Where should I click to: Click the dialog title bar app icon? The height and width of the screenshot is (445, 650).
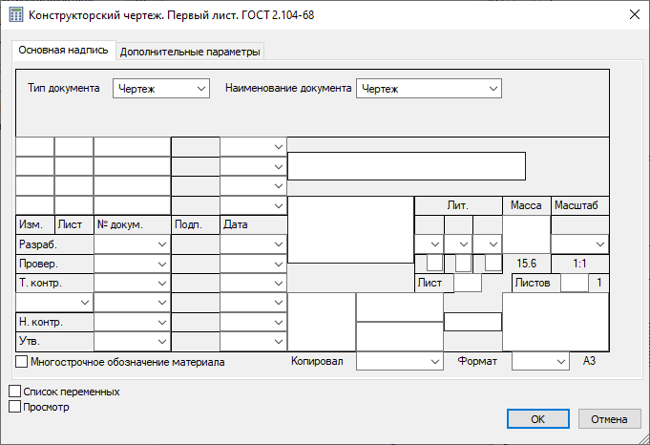point(14,14)
